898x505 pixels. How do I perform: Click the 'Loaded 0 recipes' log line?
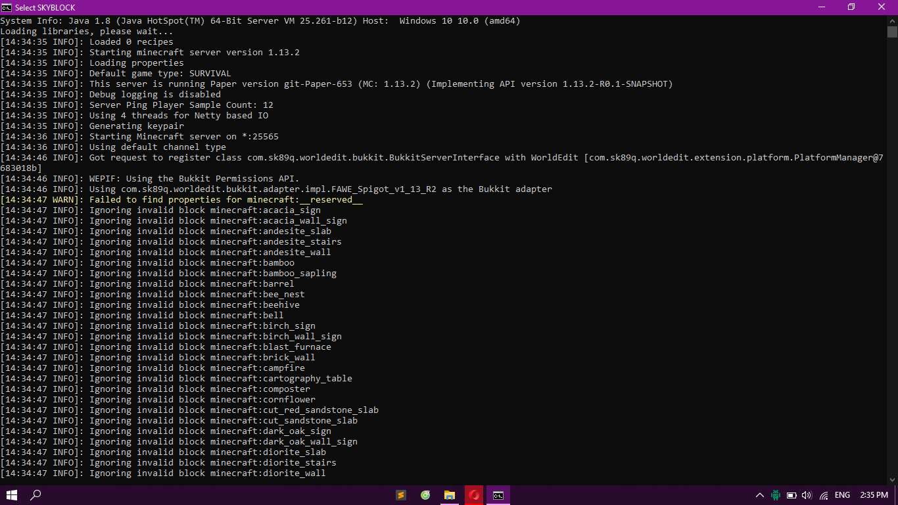(87, 42)
